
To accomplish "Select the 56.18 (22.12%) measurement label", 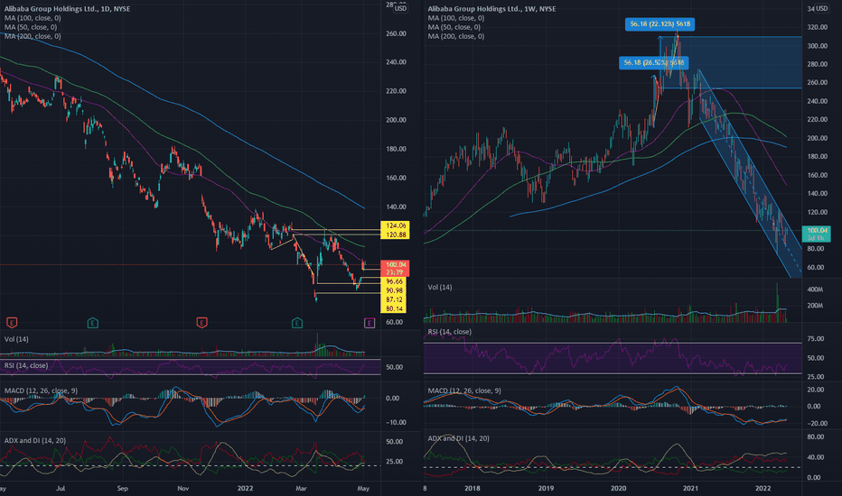I will pyautogui.click(x=660, y=24).
